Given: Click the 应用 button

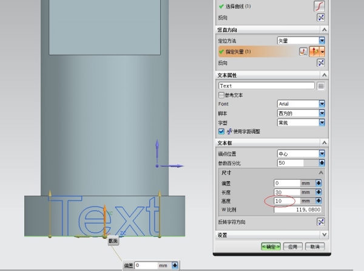Looking at the screenshot, I should (x=293, y=247).
